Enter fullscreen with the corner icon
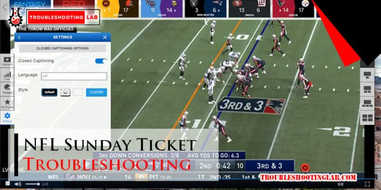 click(368, 184)
